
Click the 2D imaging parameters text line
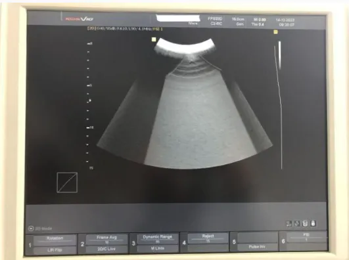tap(125, 29)
